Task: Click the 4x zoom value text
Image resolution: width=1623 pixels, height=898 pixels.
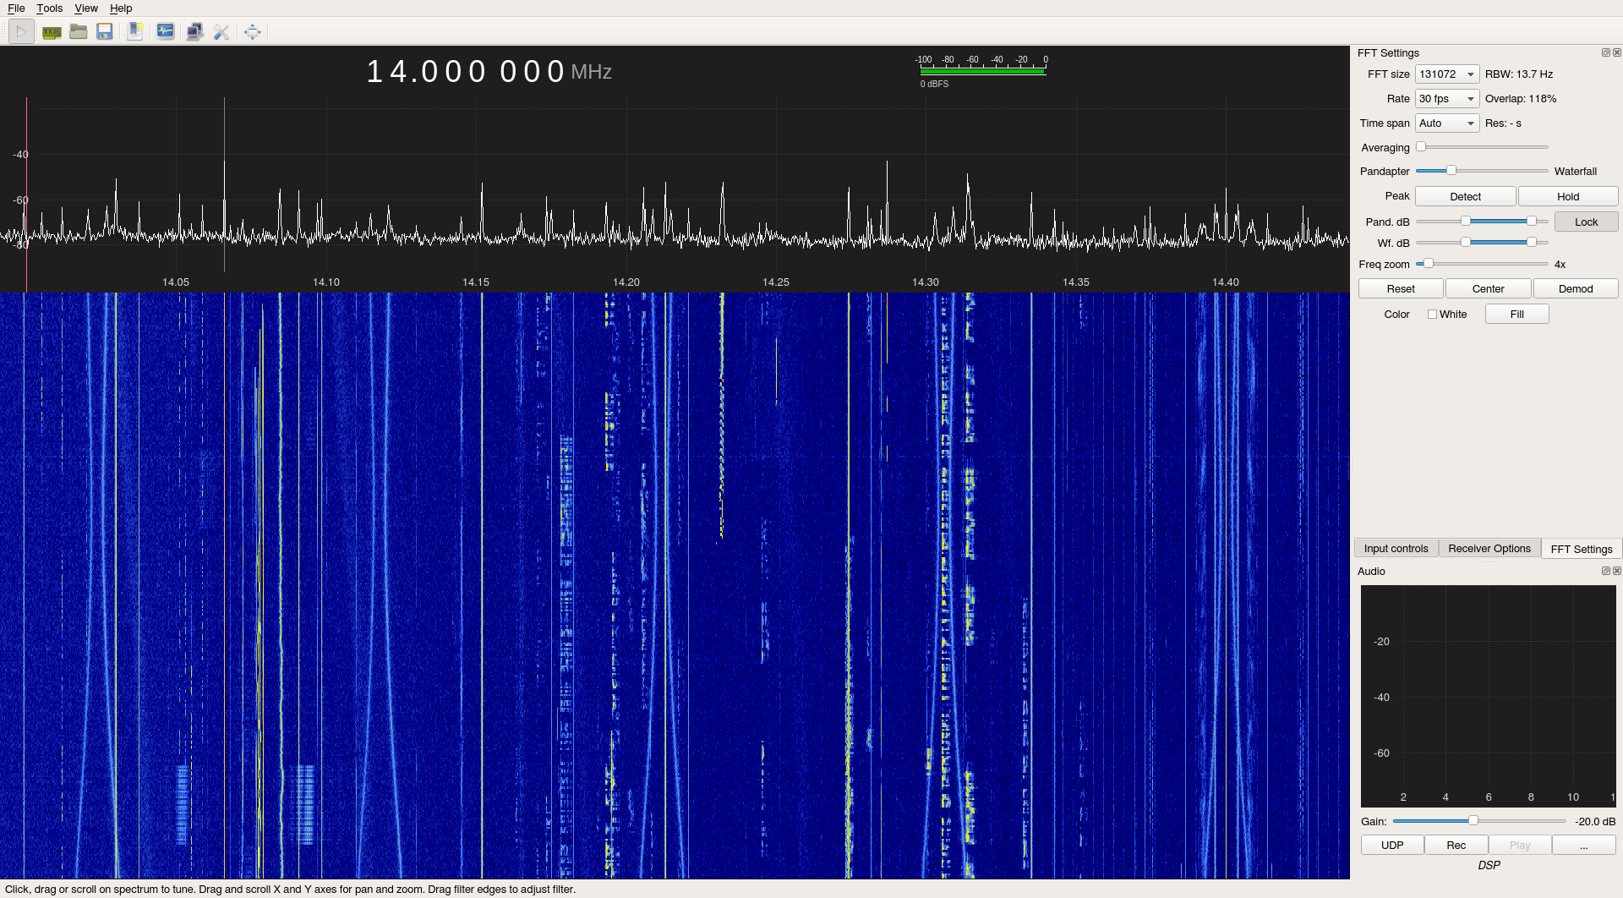Action: [x=1560, y=265]
